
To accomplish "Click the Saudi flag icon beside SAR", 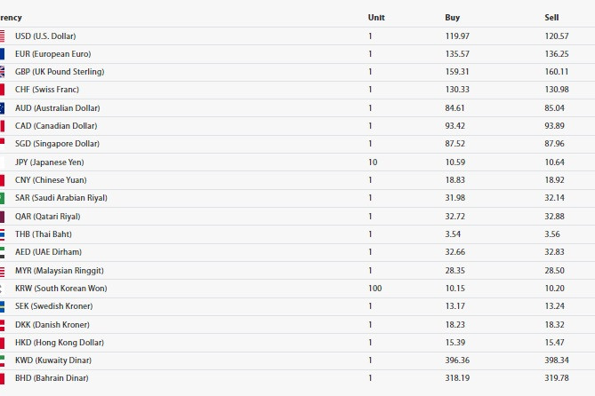I will pyautogui.click(x=3, y=198).
